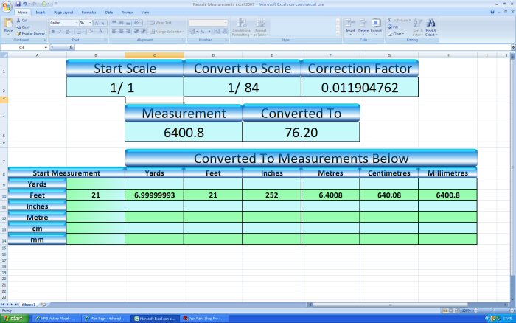Align text to the top of the cell
Screen dimensions: 516x323
pos(114,23)
